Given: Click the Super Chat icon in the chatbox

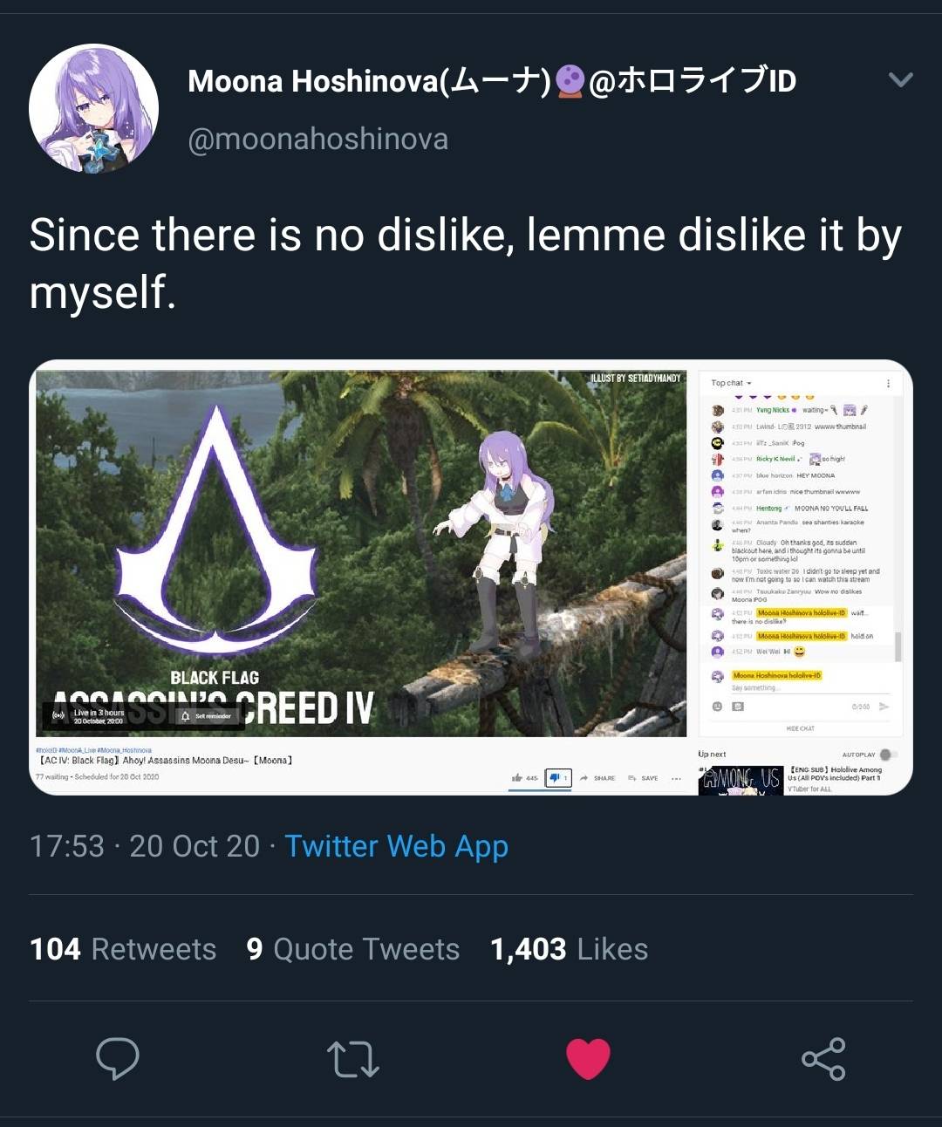Looking at the screenshot, I should point(738,707).
